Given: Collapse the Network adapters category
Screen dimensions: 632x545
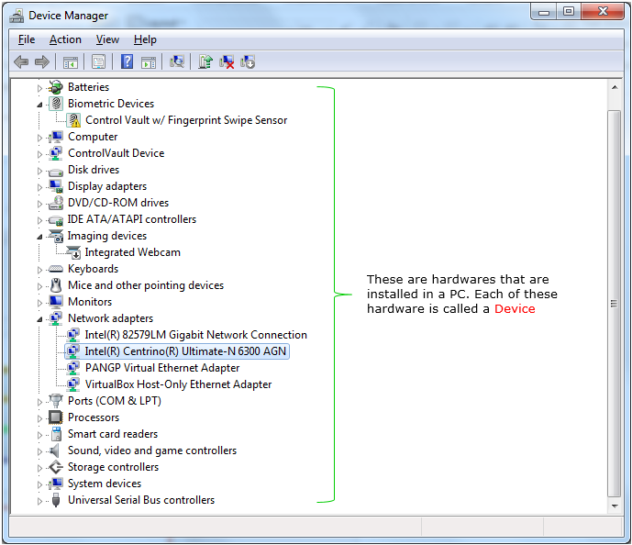Looking at the screenshot, I should (39, 319).
